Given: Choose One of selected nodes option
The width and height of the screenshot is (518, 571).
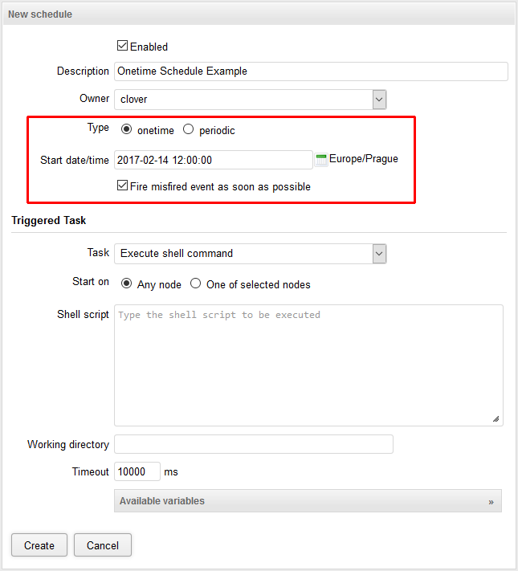Looking at the screenshot, I should 196,284.
